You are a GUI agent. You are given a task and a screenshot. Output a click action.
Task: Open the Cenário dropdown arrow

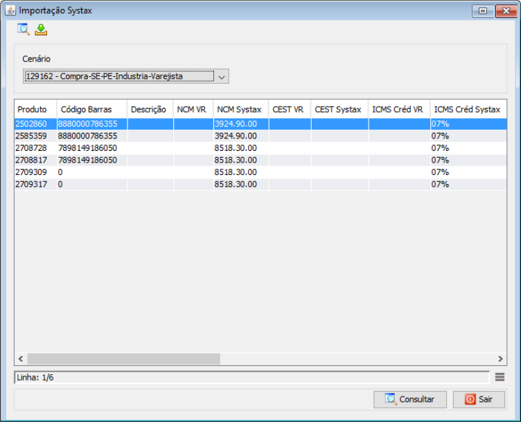point(222,77)
